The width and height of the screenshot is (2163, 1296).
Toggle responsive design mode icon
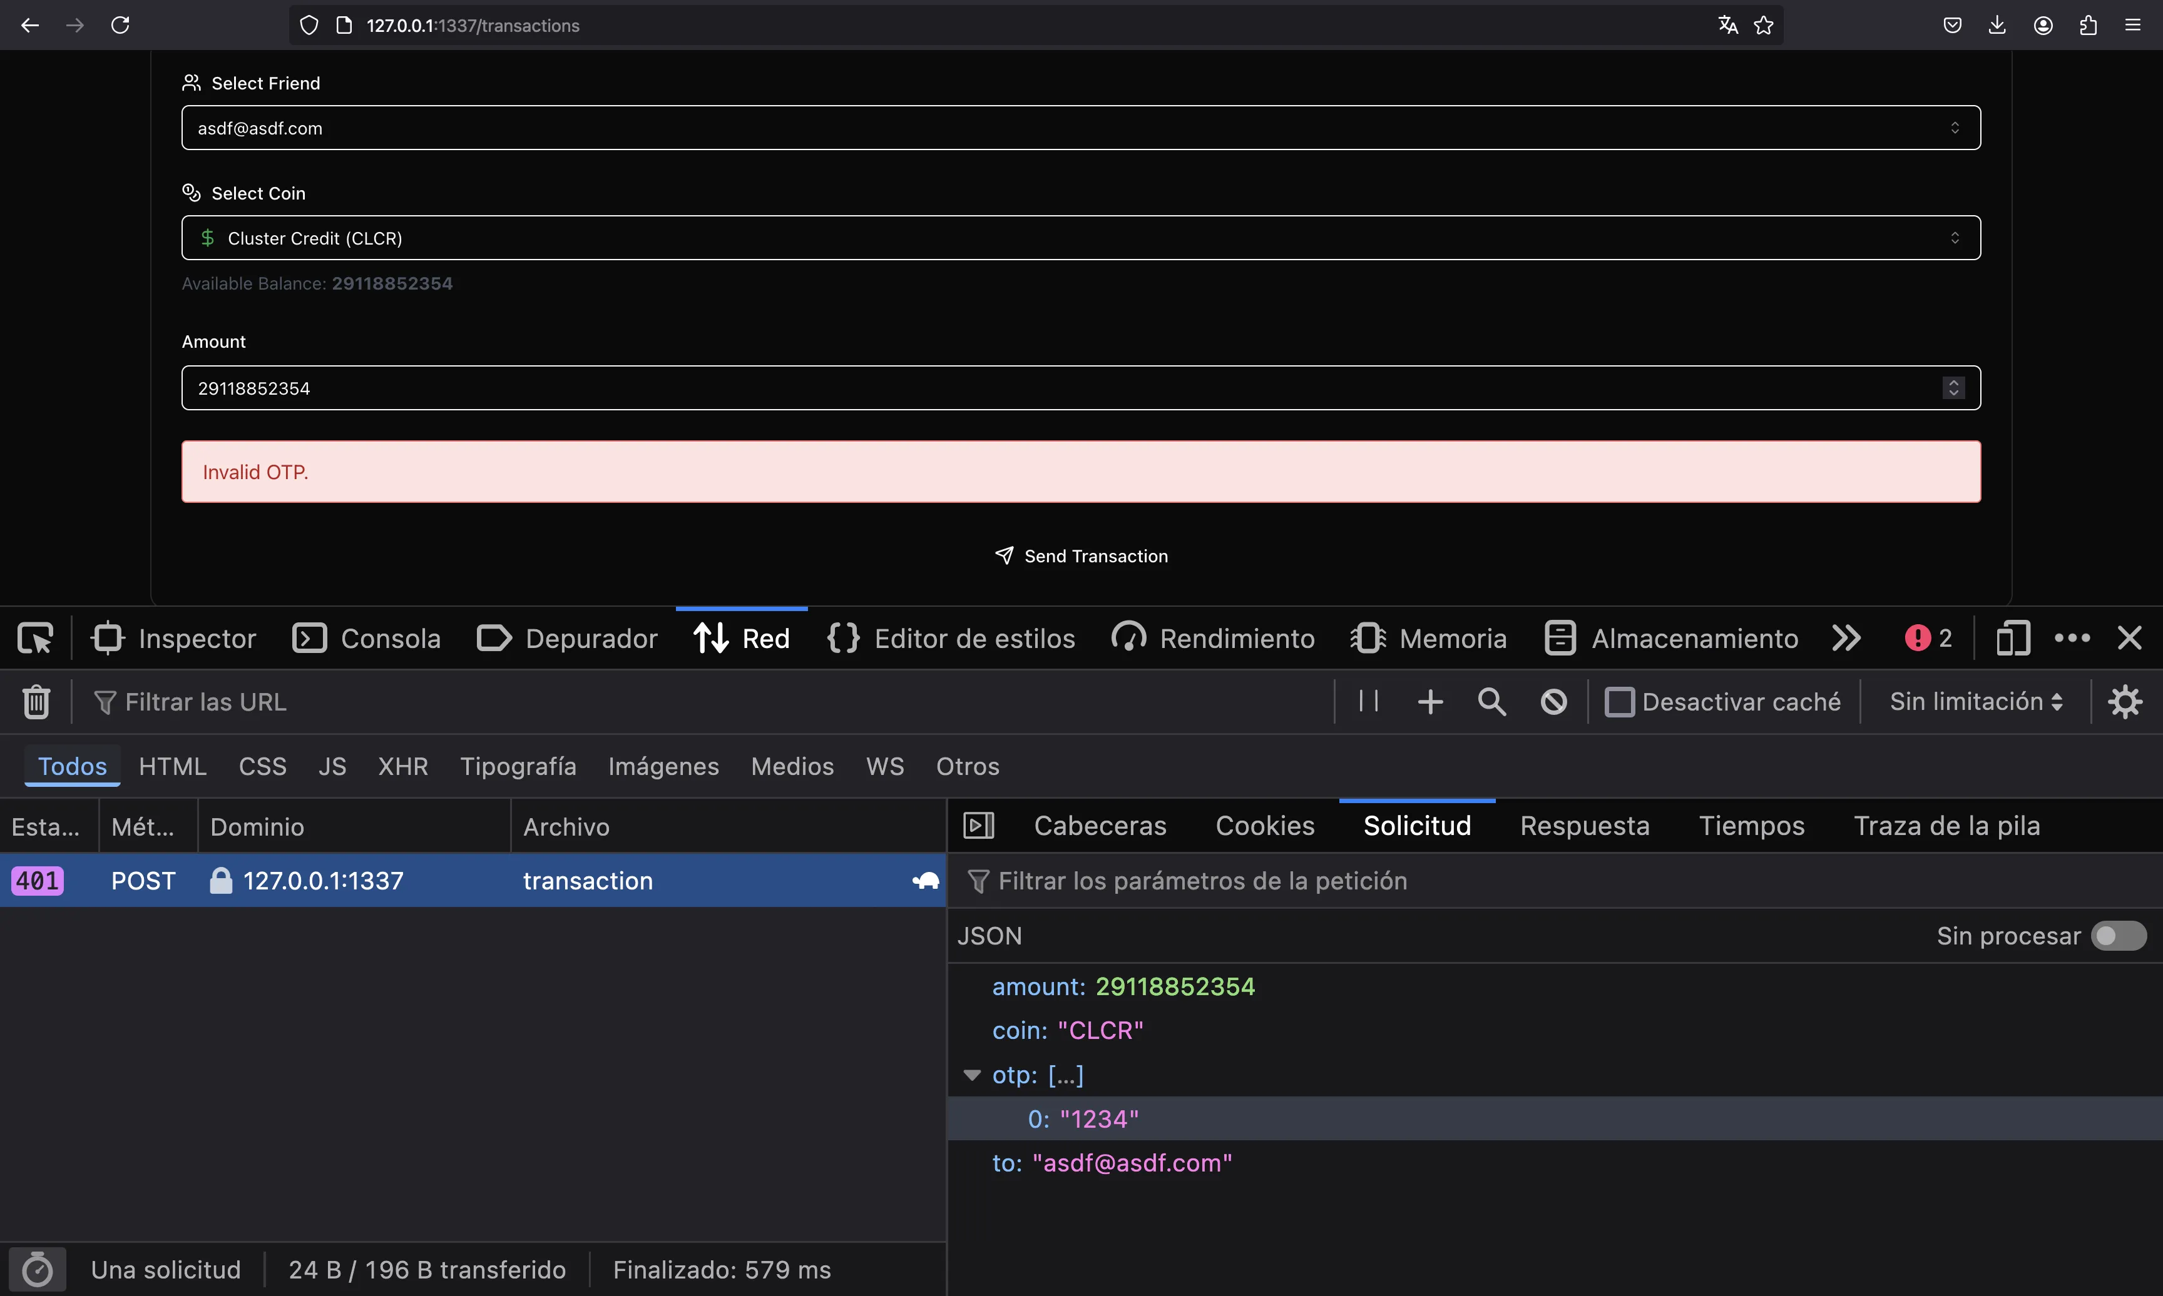tap(2013, 639)
